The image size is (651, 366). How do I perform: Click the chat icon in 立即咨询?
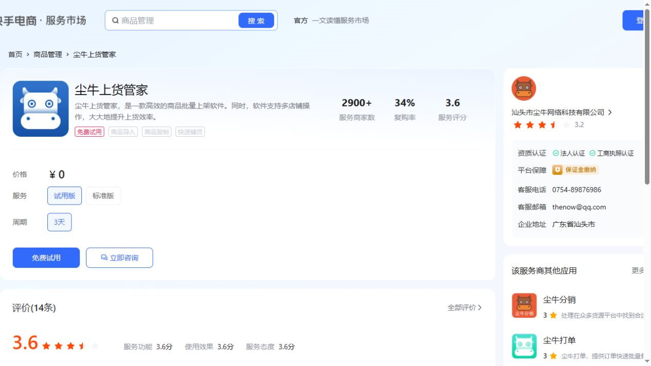point(104,258)
